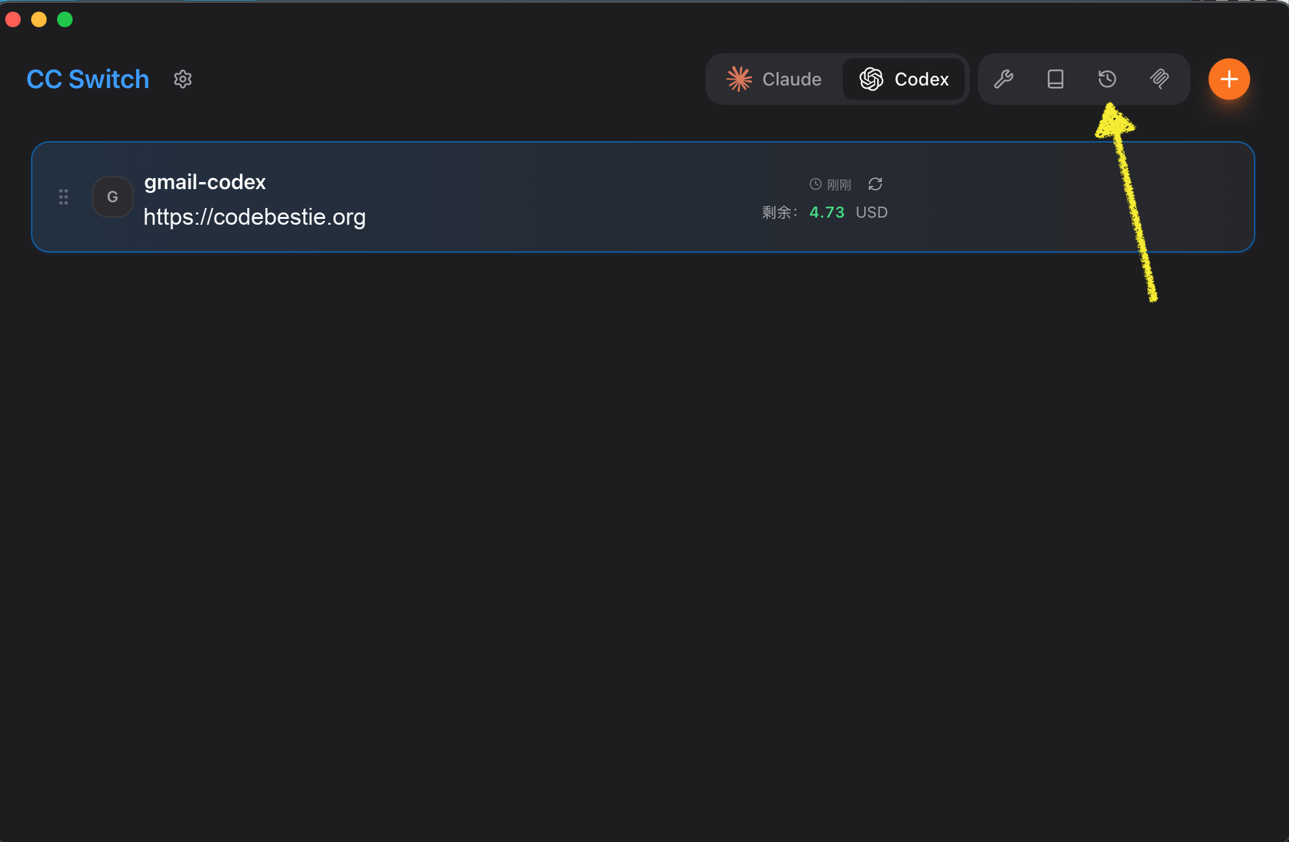Switch to the Codex tab
1289x842 pixels.
(904, 79)
